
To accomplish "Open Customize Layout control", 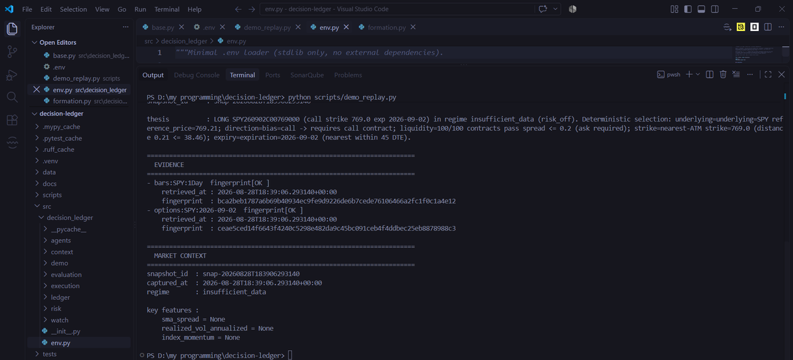I will tap(675, 9).
